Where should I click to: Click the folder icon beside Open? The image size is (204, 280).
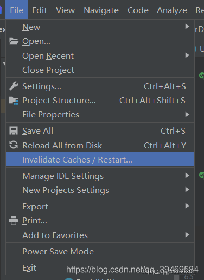(x=14, y=41)
